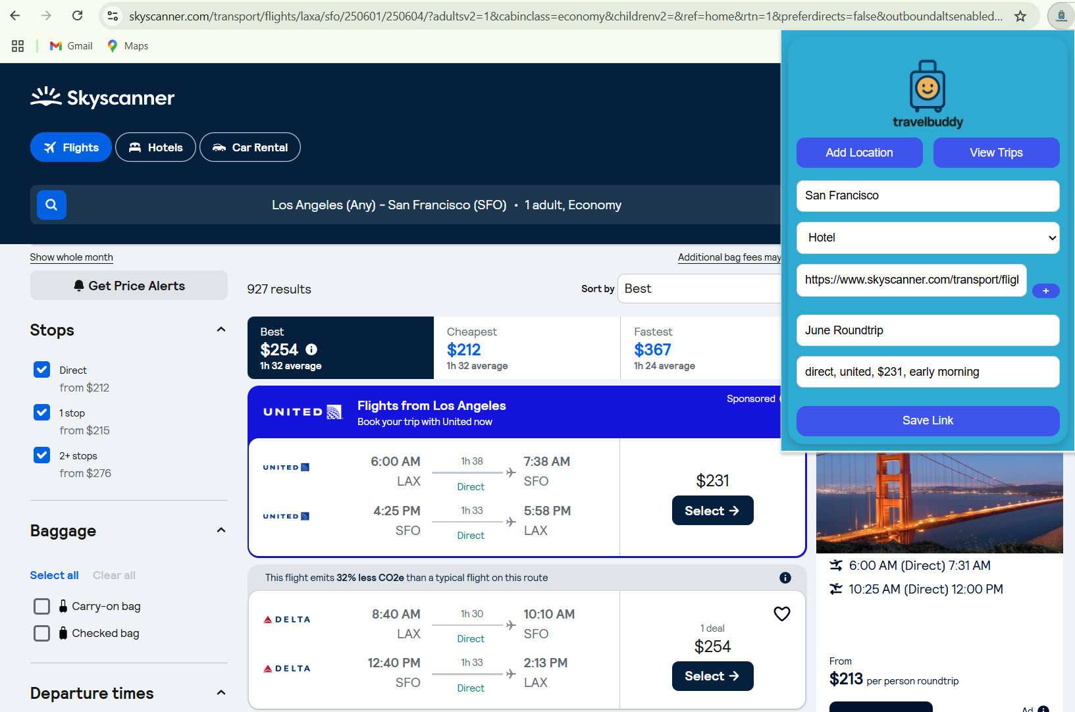The height and width of the screenshot is (712, 1075).
Task: Click the United logo on 4:25 PM flight
Action: click(x=286, y=517)
